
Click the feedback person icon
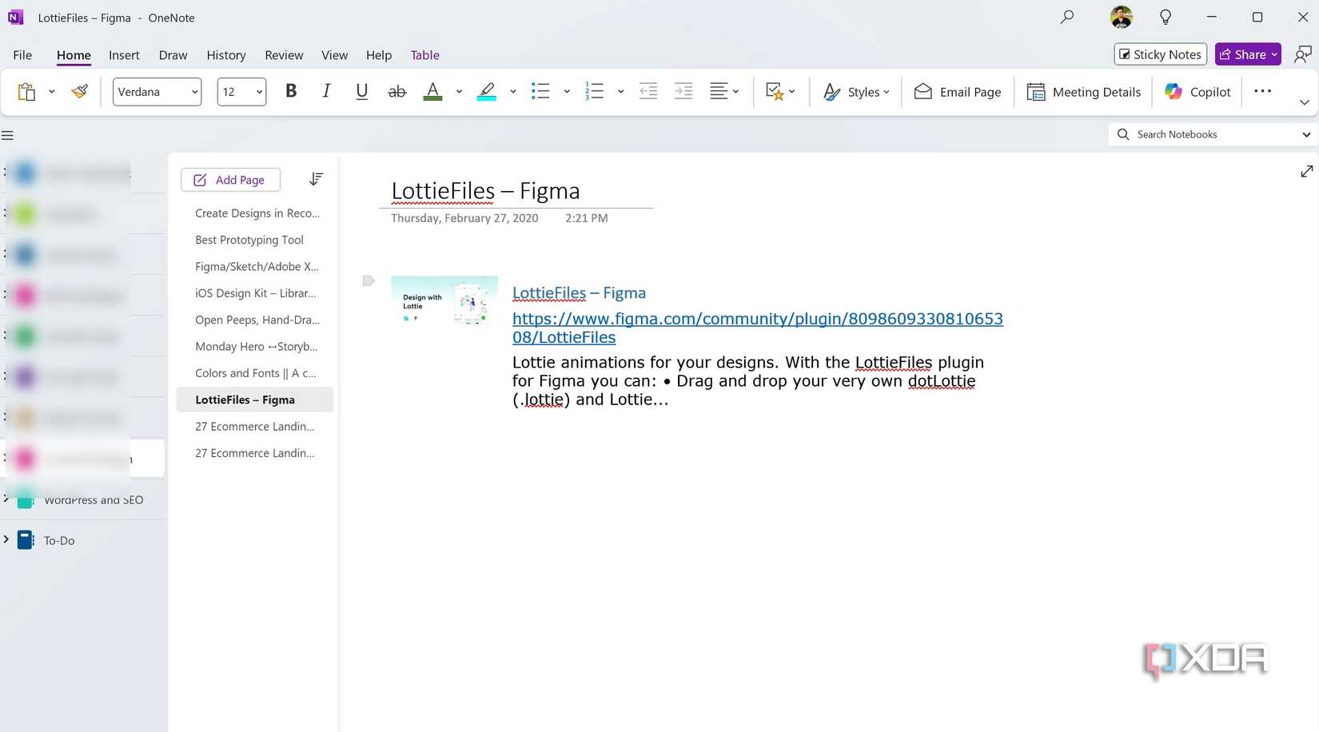(1302, 54)
